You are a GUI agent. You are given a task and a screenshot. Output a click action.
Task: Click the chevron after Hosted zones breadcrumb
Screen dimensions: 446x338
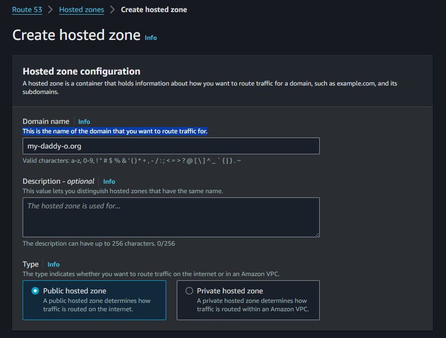point(113,9)
